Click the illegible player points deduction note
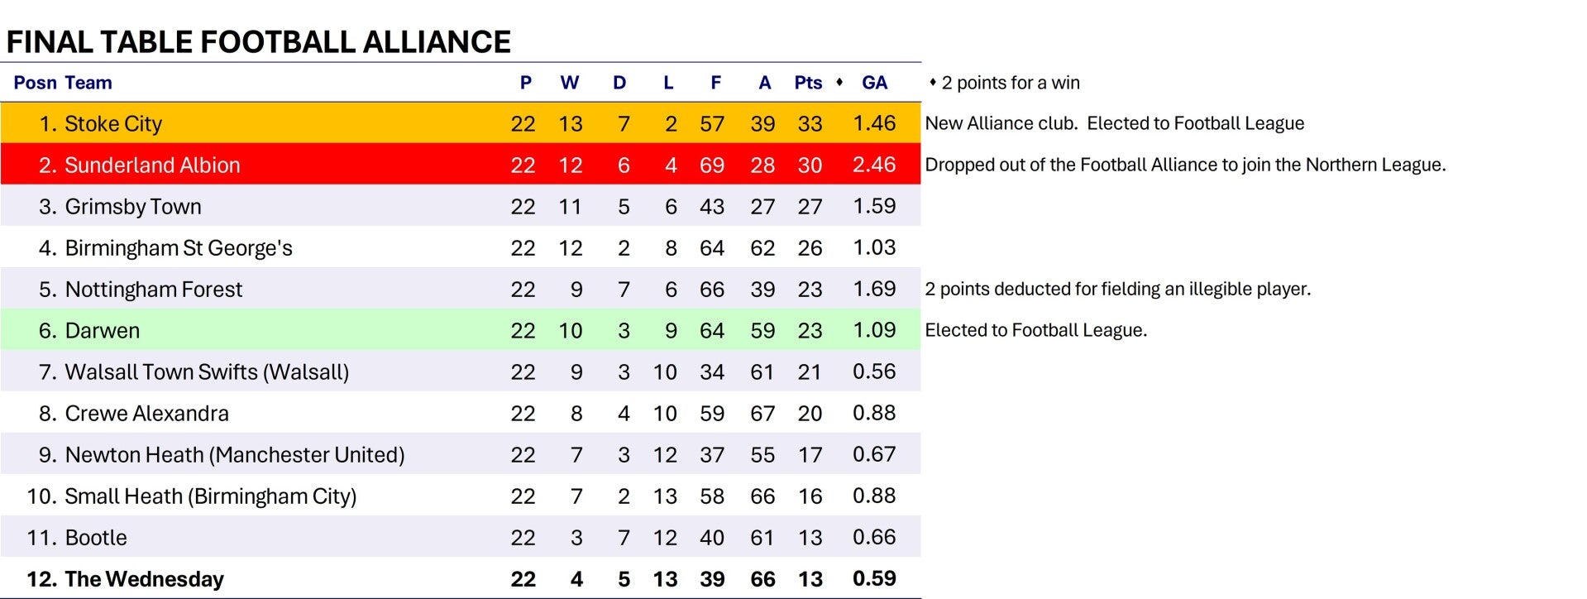The width and height of the screenshot is (1587, 599). (x=1117, y=290)
